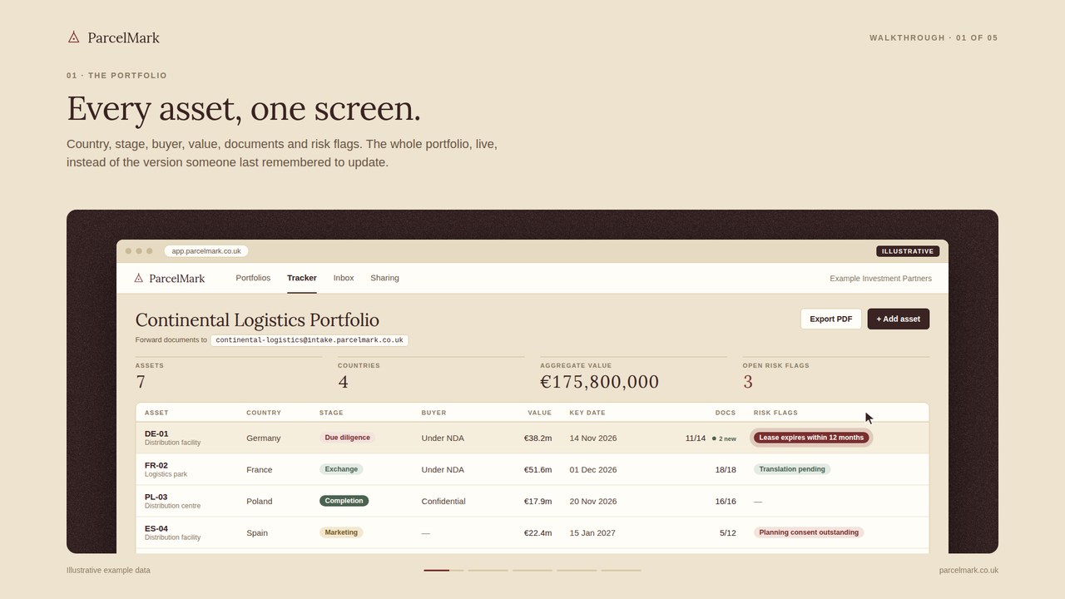Switch to the Inbox tab

coord(344,278)
